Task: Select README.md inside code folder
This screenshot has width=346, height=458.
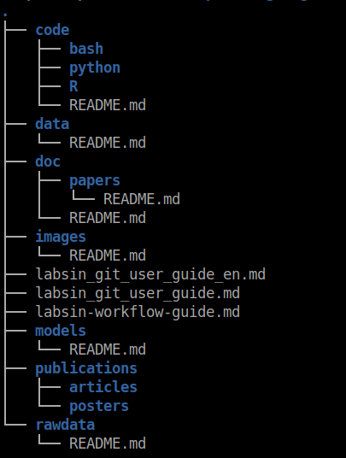Action: (x=108, y=105)
